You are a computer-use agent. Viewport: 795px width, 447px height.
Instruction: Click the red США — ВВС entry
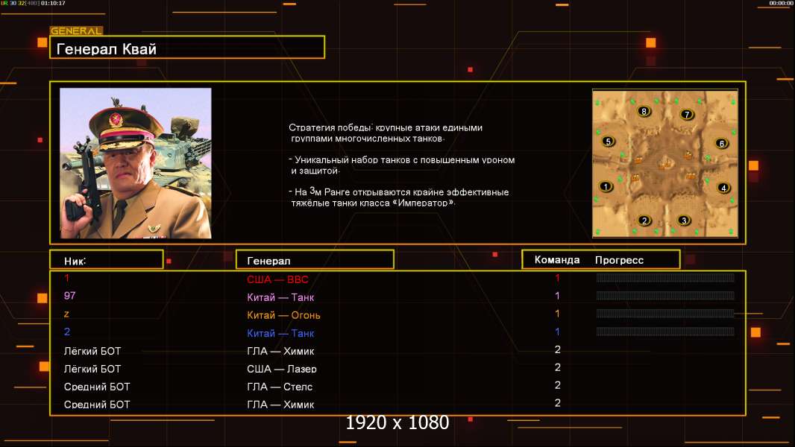click(x=277, y=279)
